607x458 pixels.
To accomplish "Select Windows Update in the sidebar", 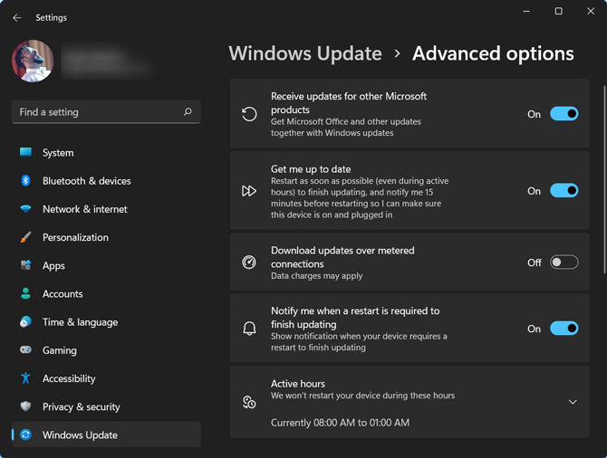I will pyautogui.click(x=106, y=434).
